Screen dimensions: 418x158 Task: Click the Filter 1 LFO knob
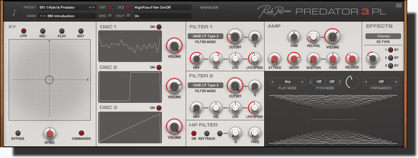click(x=235, y=58)
